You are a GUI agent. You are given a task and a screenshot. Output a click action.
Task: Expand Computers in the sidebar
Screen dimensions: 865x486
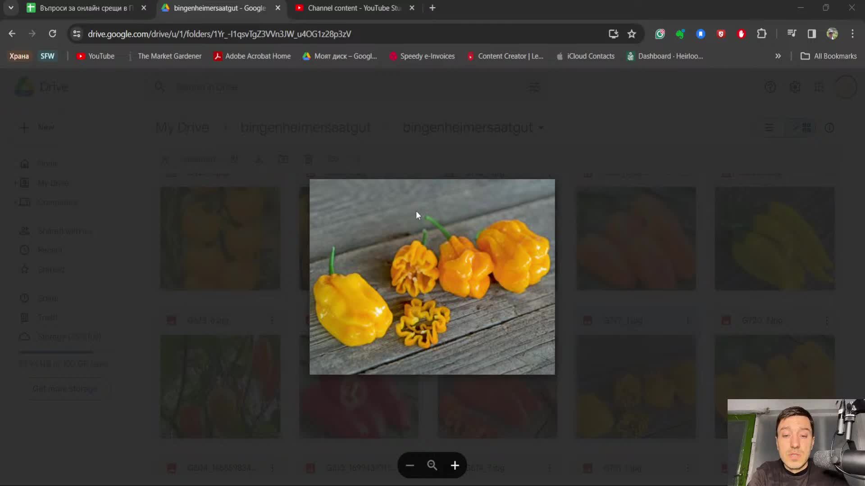pos(16,202)
